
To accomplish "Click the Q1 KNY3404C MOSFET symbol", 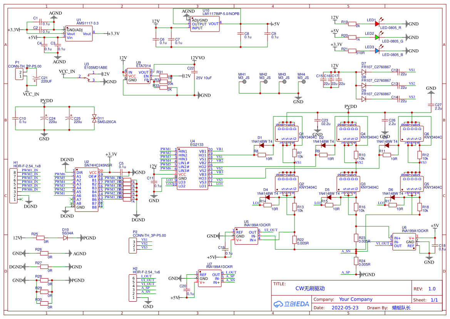I will point(287,134).
